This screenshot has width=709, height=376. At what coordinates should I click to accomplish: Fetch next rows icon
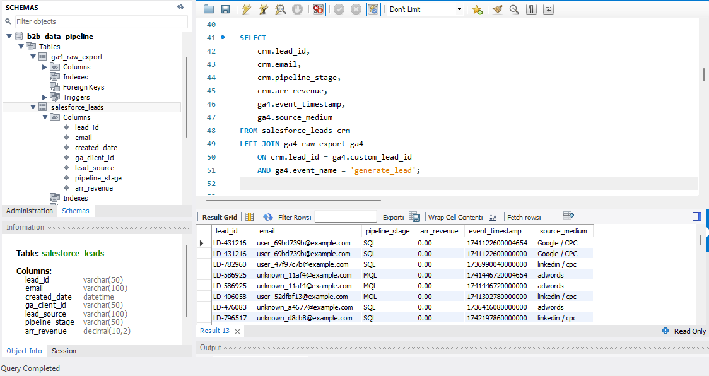(568, 215)
